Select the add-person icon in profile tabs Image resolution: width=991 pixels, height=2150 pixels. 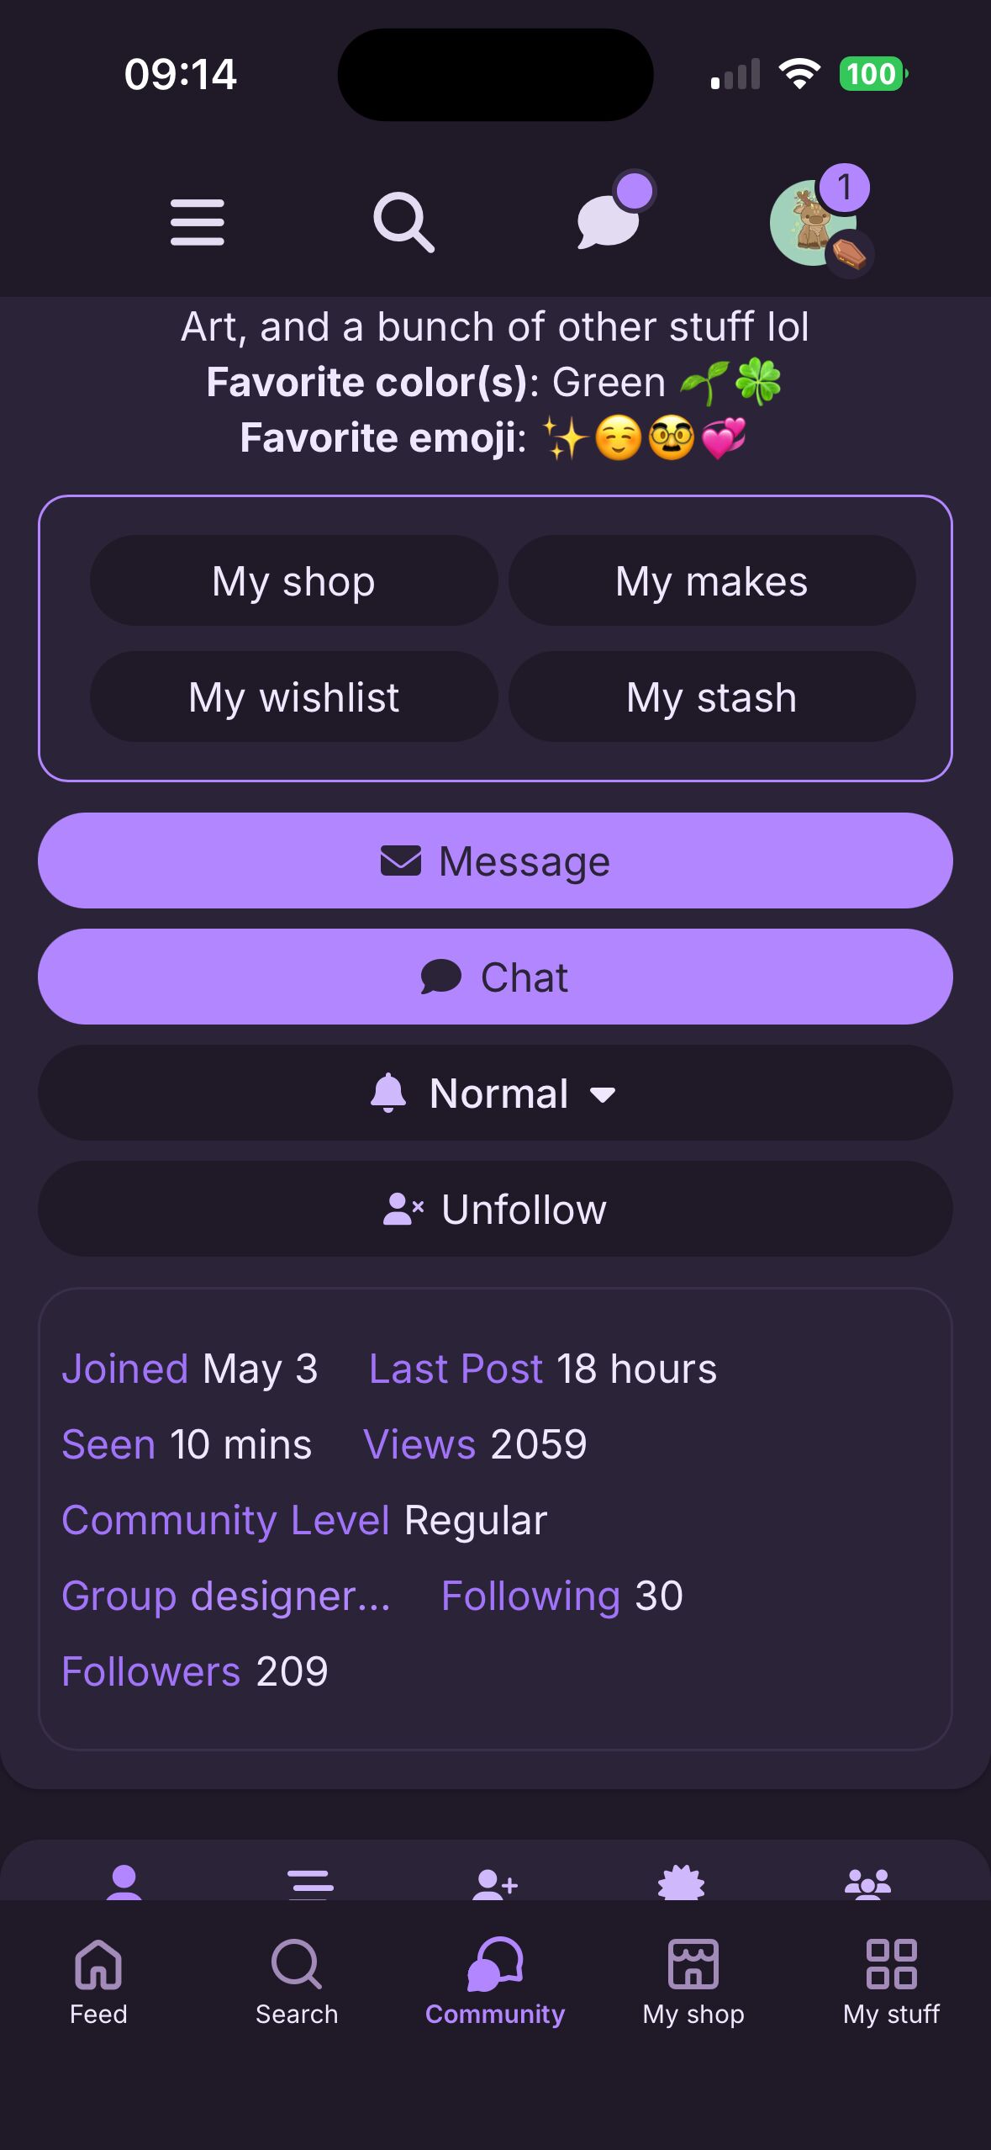(495, 1883)
